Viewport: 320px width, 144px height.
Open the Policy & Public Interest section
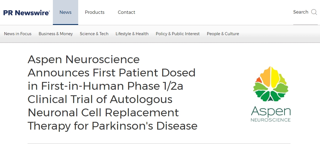(x=178, y=34)
